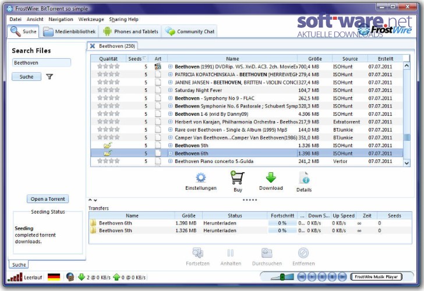Click the media player pause button
424x291 pixels.
tap(321, 277)
